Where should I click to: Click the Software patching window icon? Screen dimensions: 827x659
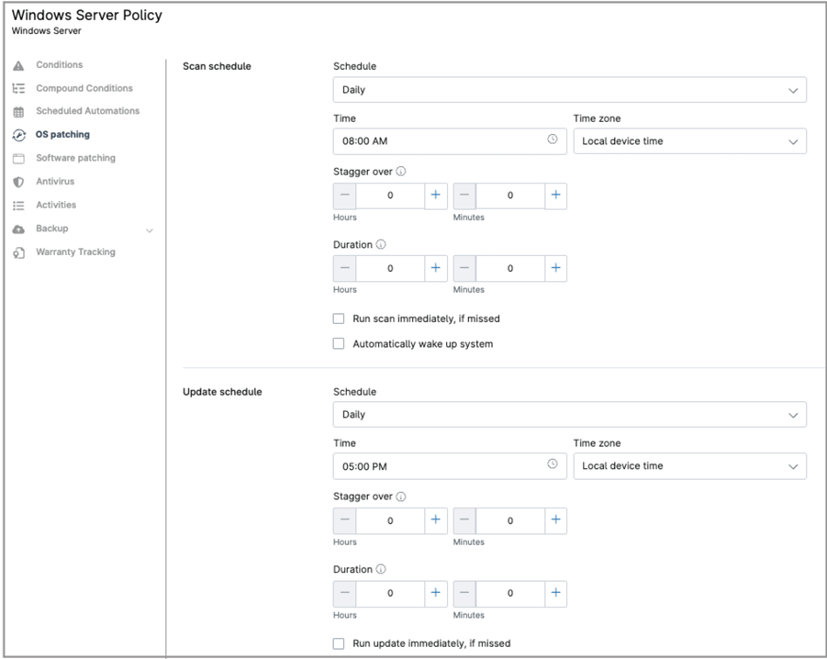(x=18, y=158)
